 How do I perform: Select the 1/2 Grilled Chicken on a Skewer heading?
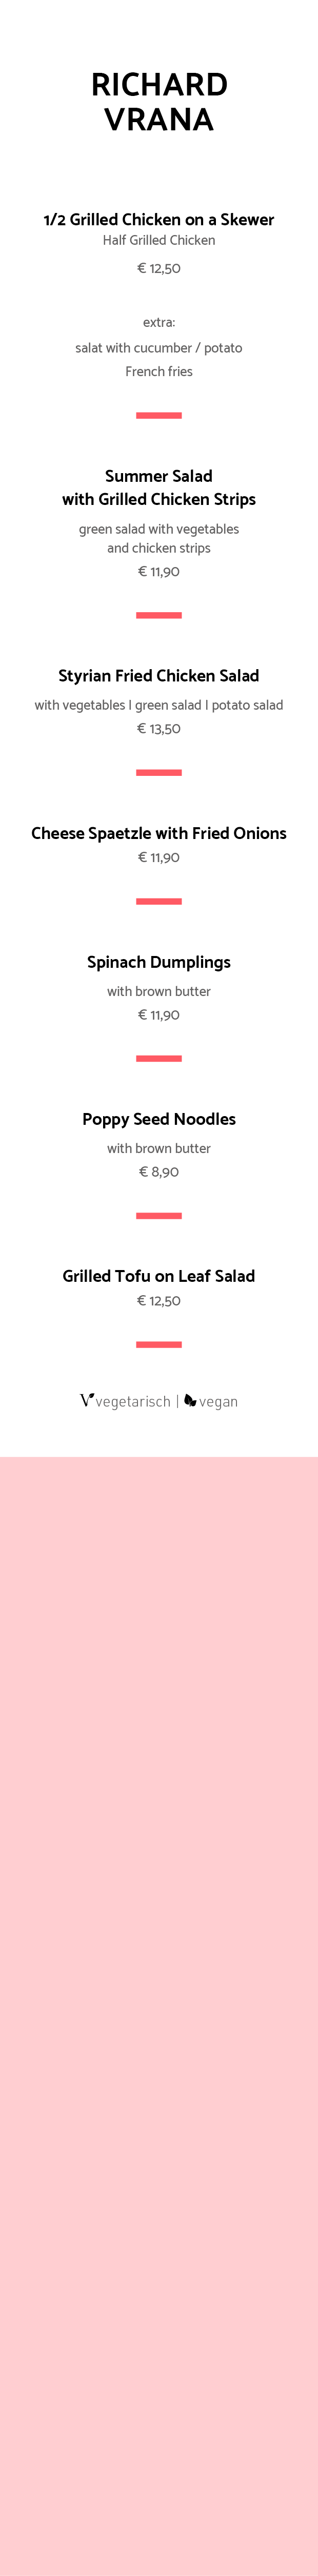(159, 219)
